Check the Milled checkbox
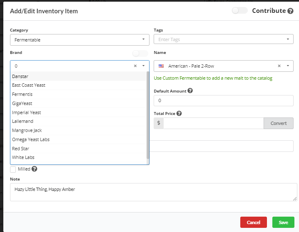 tap(13, 169)
